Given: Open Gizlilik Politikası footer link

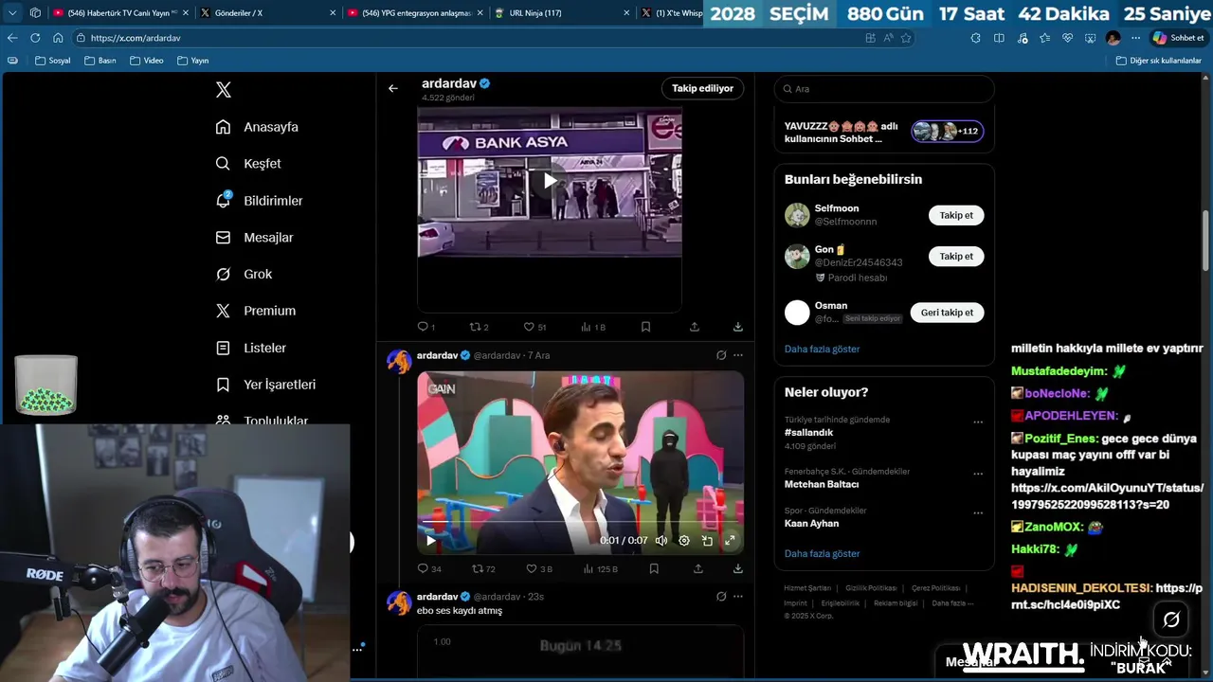Looking at the screenshot, I should [871, 588].
